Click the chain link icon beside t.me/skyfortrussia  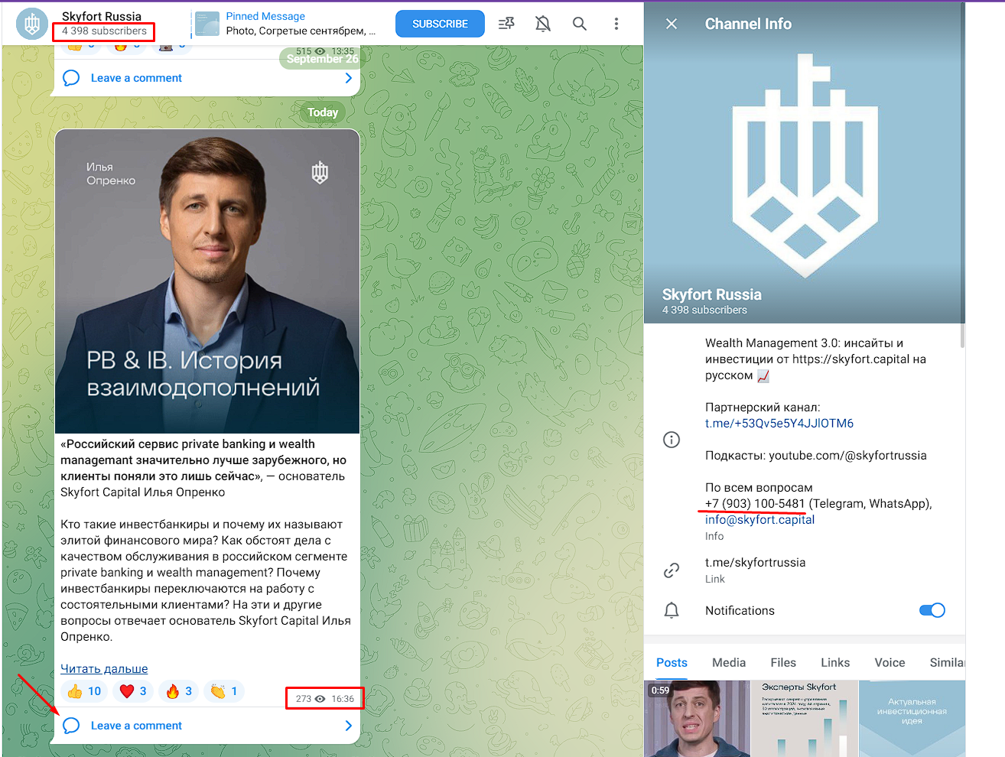pos(672,570)
